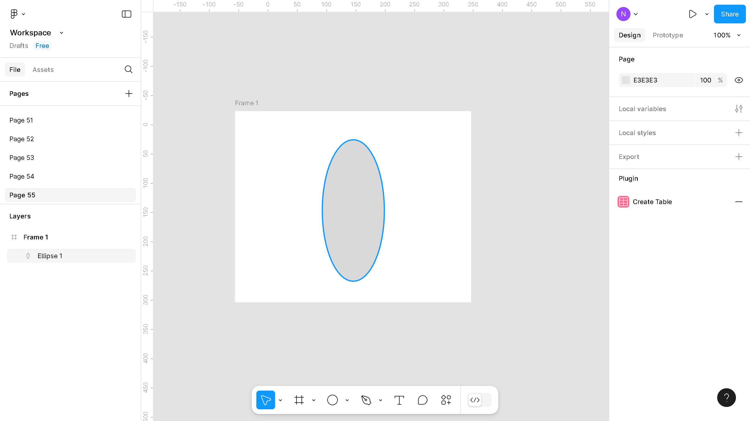
Task: Select the Text tool
Action: pos(399,400)
